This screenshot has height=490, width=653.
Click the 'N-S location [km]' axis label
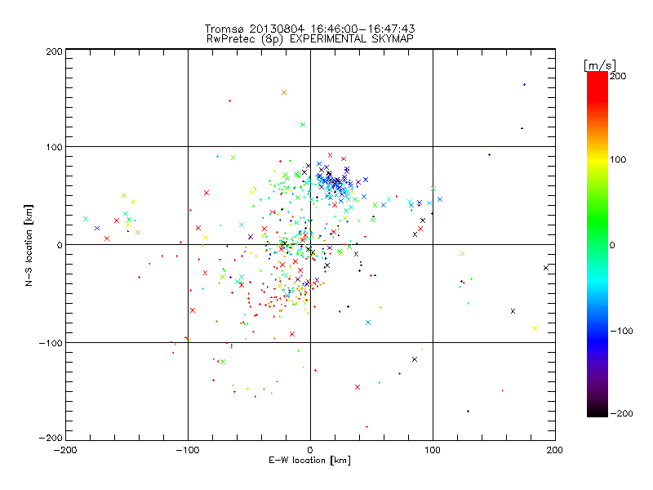coord(29,245)
